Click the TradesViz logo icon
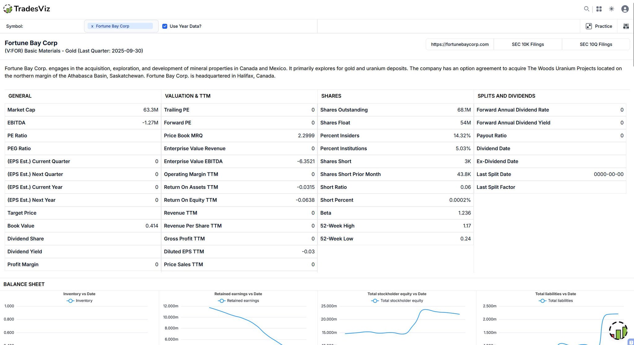Viewport: 634px width, 345px height. click(8, 9)
